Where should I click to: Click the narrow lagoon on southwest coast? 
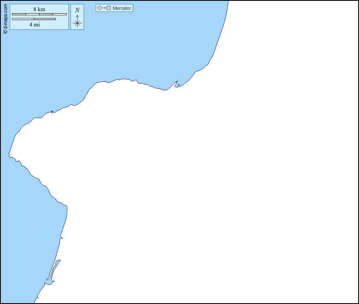pos(53,271)
